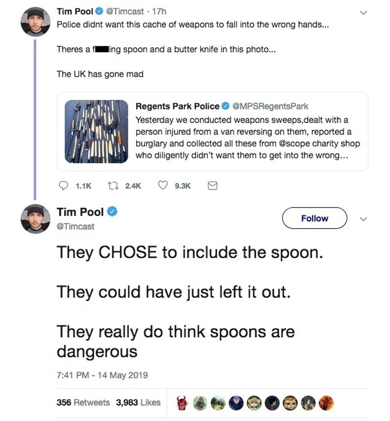Click the 7:41 PM - 14 May 2019 timestamp

102,375
